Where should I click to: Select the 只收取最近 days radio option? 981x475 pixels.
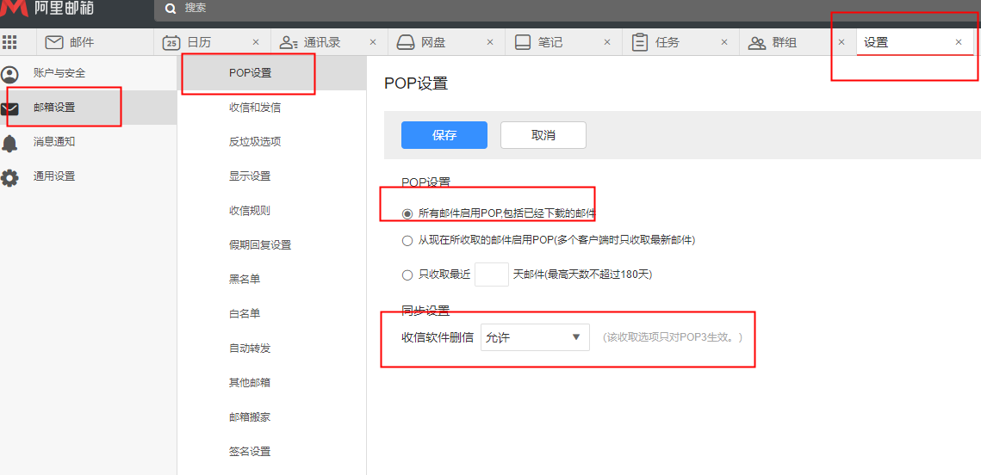[407, 275]
